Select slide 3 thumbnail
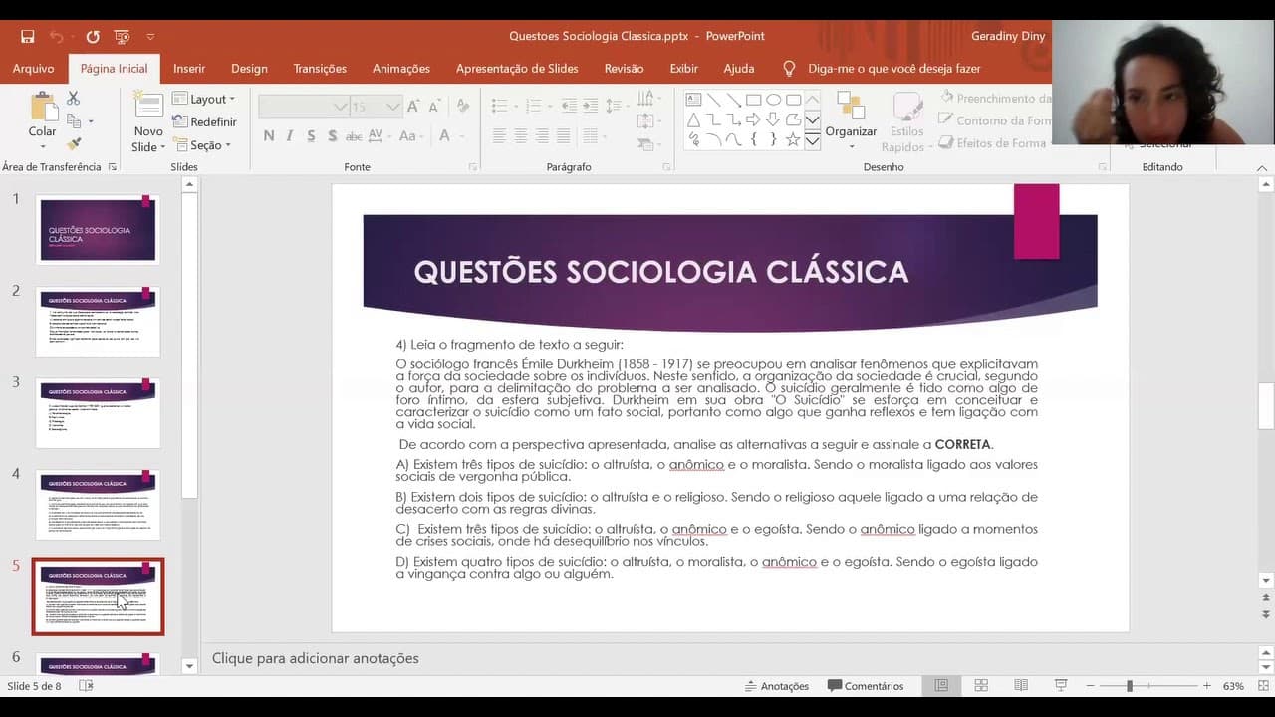The image size is (1275, 717). pyautogui.click(x=98, y=412)
